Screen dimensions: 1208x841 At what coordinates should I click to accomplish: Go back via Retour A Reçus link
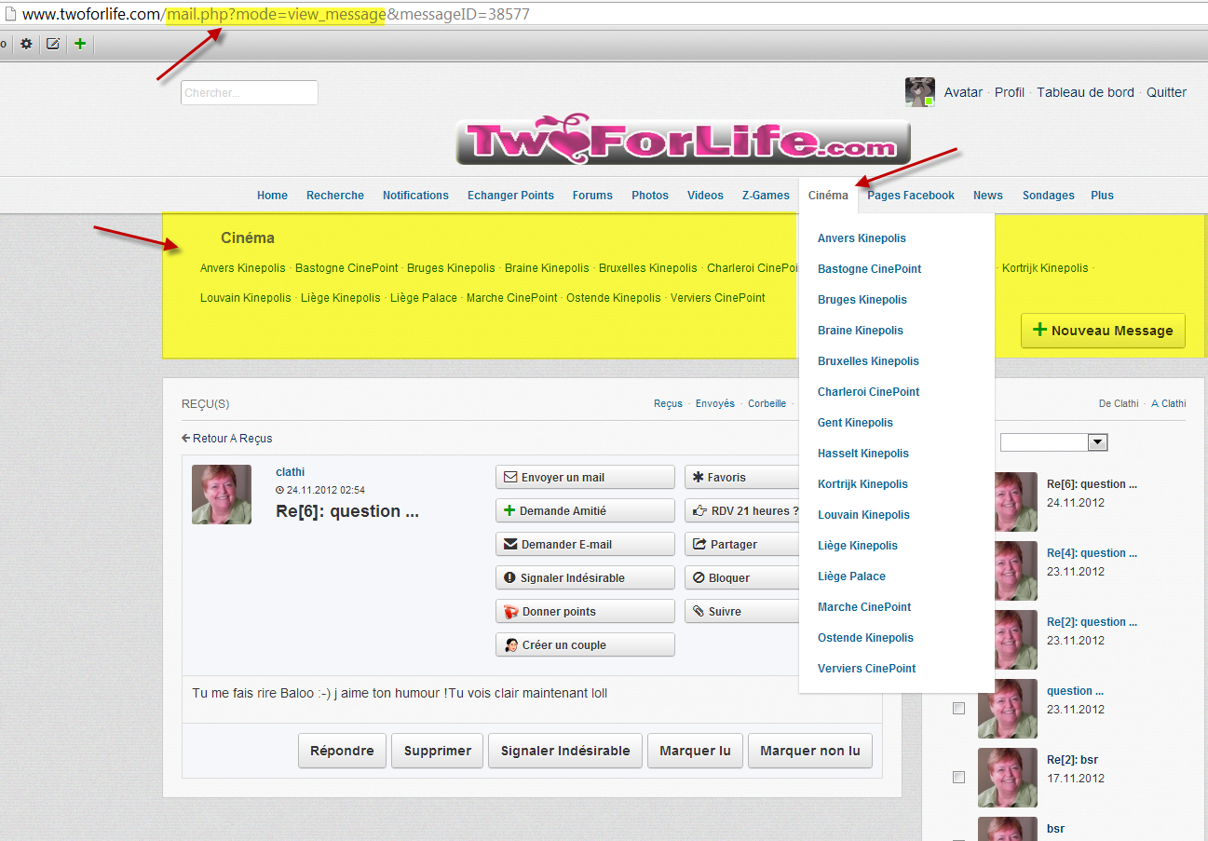coord(227,439)
